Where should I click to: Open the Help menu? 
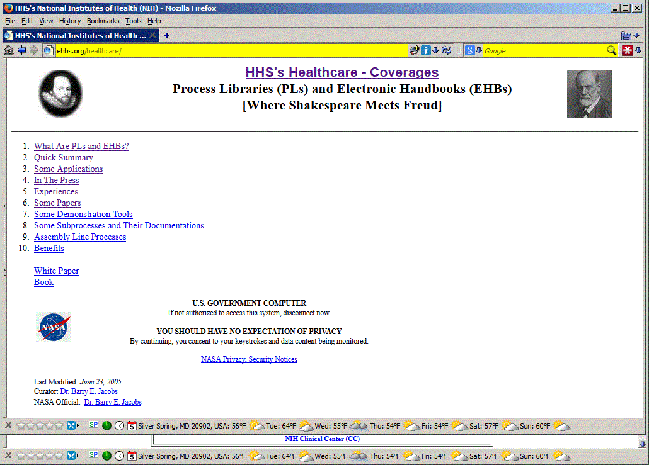(x=154, y=21)
